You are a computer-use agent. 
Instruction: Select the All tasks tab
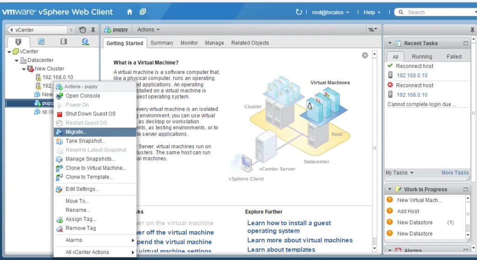(x=395, y=57)
